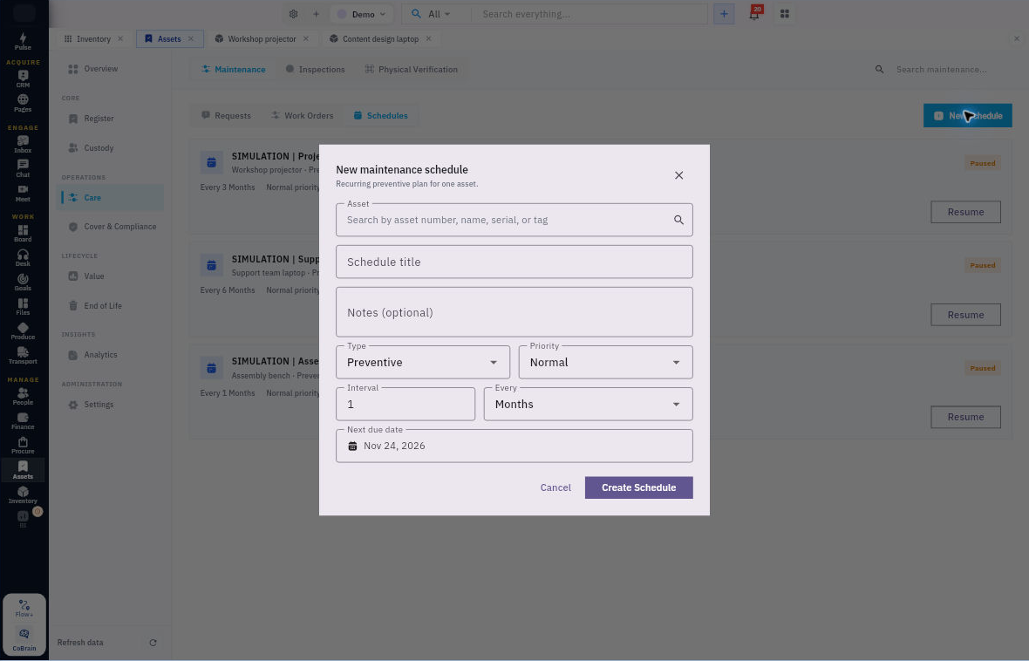Open the Files module icon
The height and width of the screenshot is (661, 1029).
23,307
